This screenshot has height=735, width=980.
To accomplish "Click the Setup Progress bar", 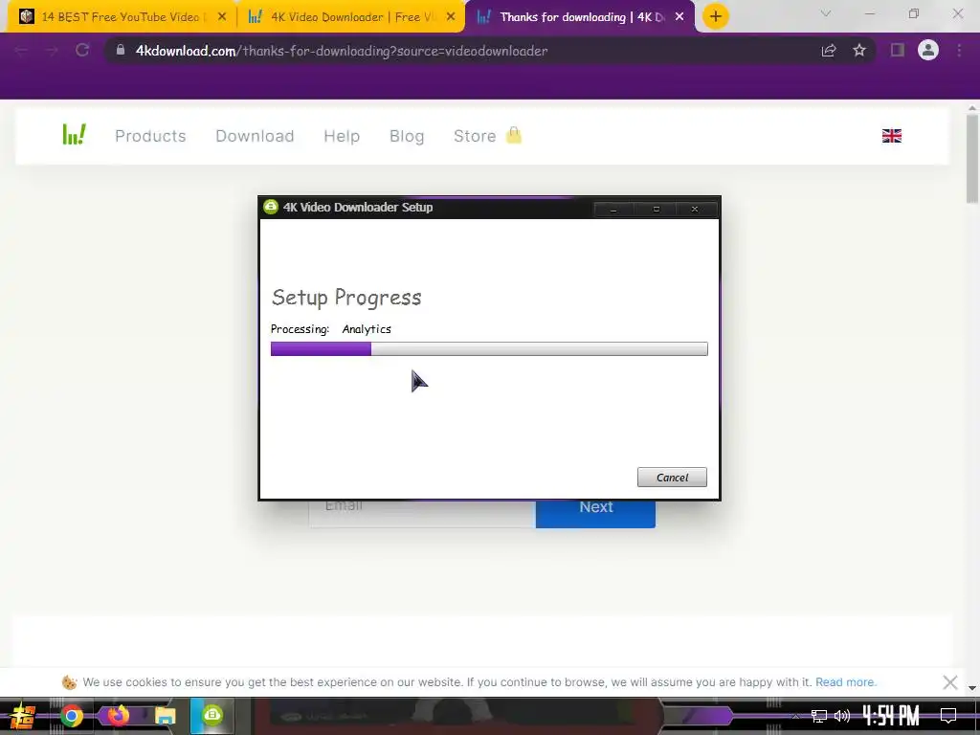I will point(489,348).
